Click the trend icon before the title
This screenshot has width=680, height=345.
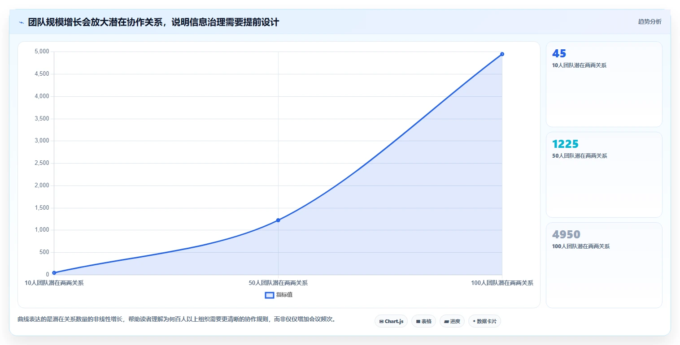tap(21, 22)
